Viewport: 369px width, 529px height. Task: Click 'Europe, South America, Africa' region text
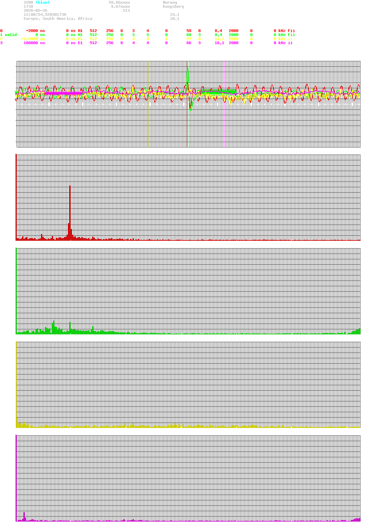point(58,19)
